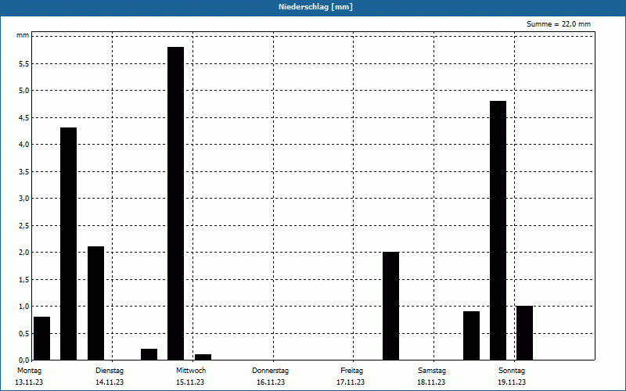Image resolution: width=626 pixels, height=391 pixels.
Task: Select the small 0,2 mm bar on Dienstag
Action: tap(149, 354)
